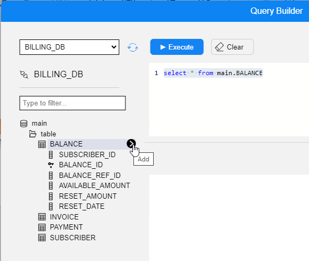The image size is (309, 261).
Task: Open the BILLING_DB database dropdown
Action: pos(69,47)
